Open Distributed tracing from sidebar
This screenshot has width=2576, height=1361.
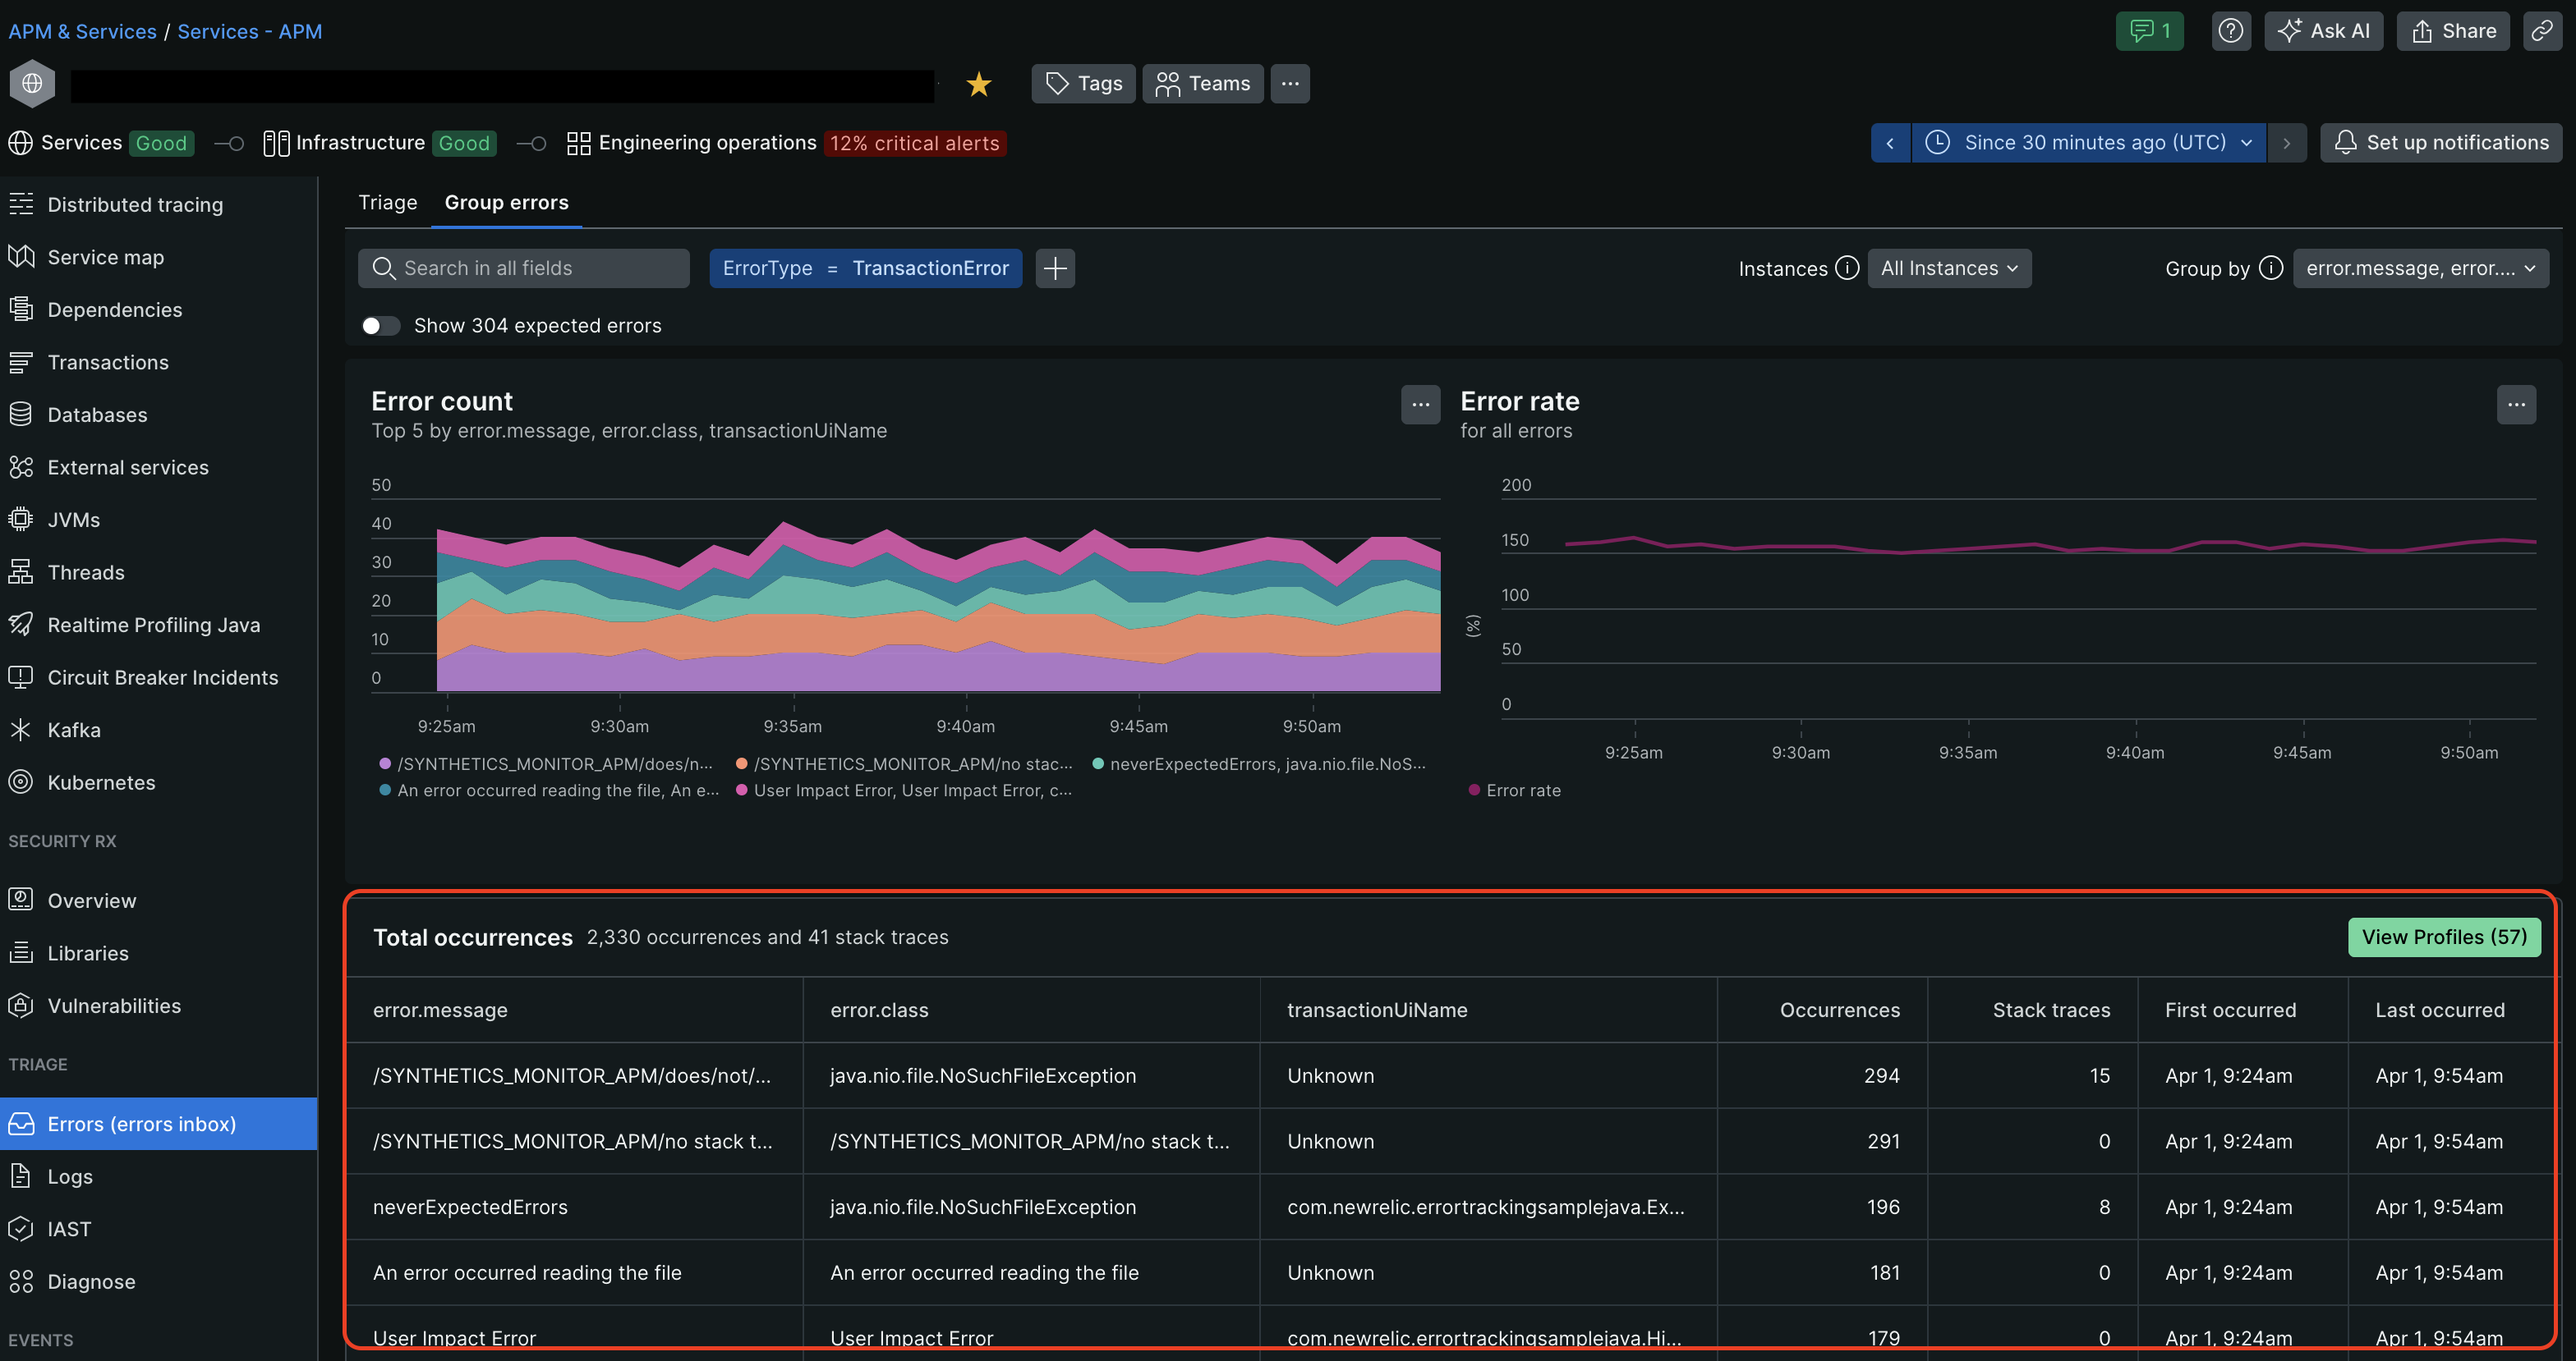click(135, 205)
